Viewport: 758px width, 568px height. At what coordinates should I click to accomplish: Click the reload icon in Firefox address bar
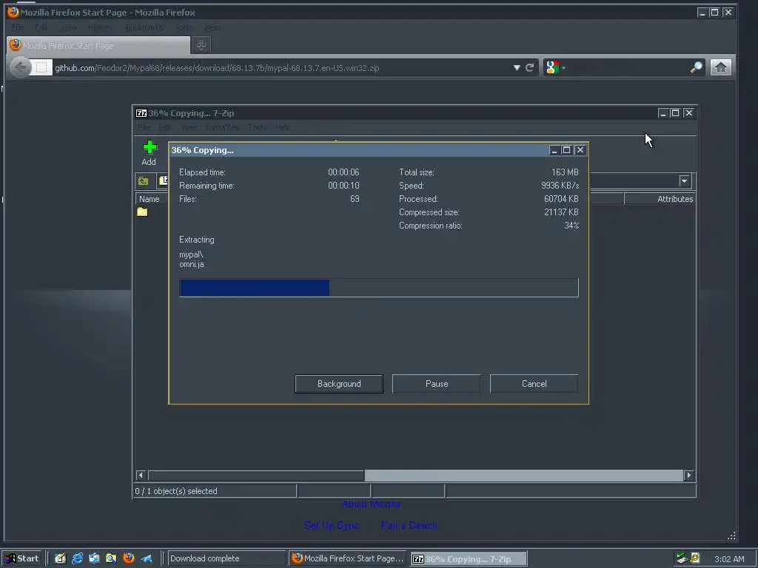click(x=530, y=67)
